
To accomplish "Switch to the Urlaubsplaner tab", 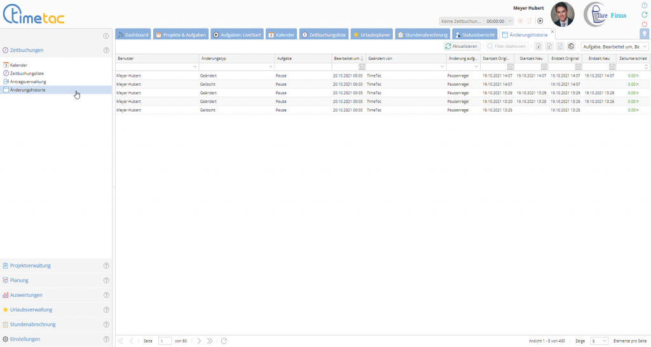I will [x=372, y=34].
